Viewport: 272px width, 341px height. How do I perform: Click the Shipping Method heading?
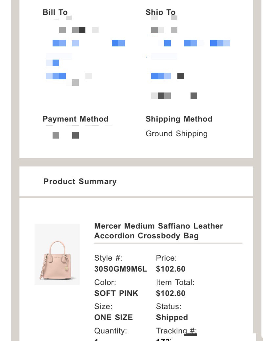coord(179,119)
